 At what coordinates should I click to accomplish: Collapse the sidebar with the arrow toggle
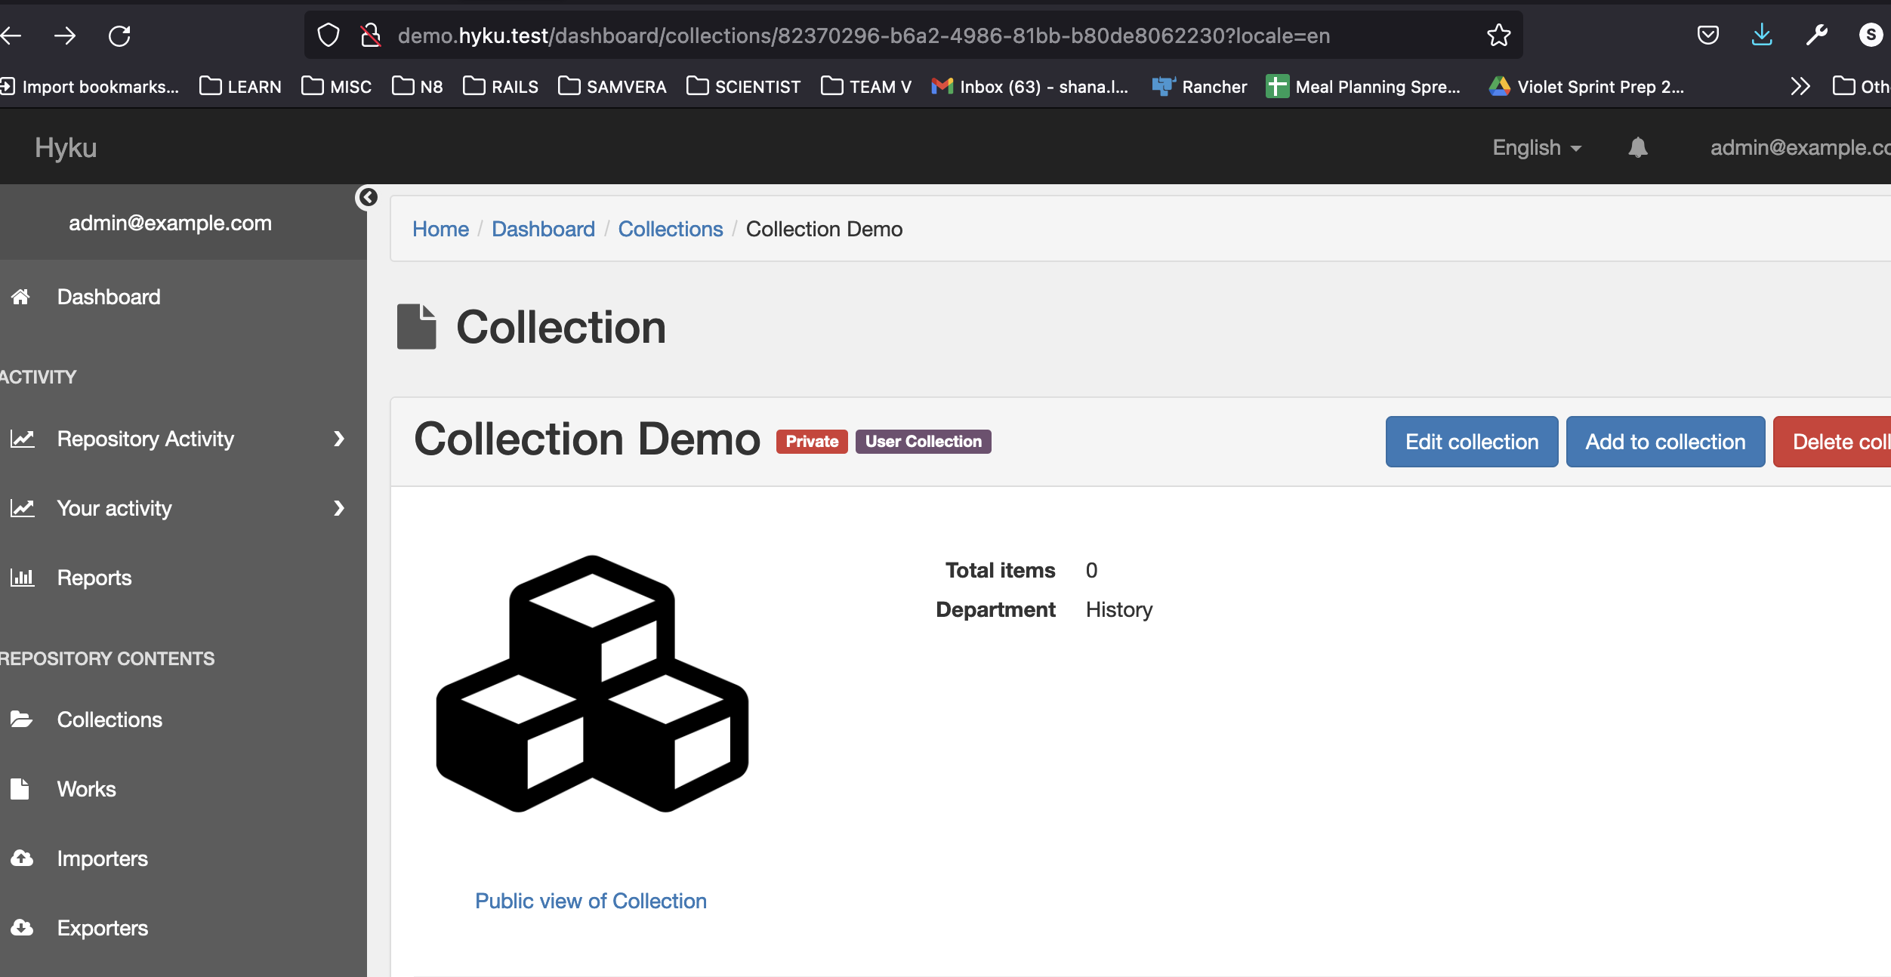click(367, 197)
